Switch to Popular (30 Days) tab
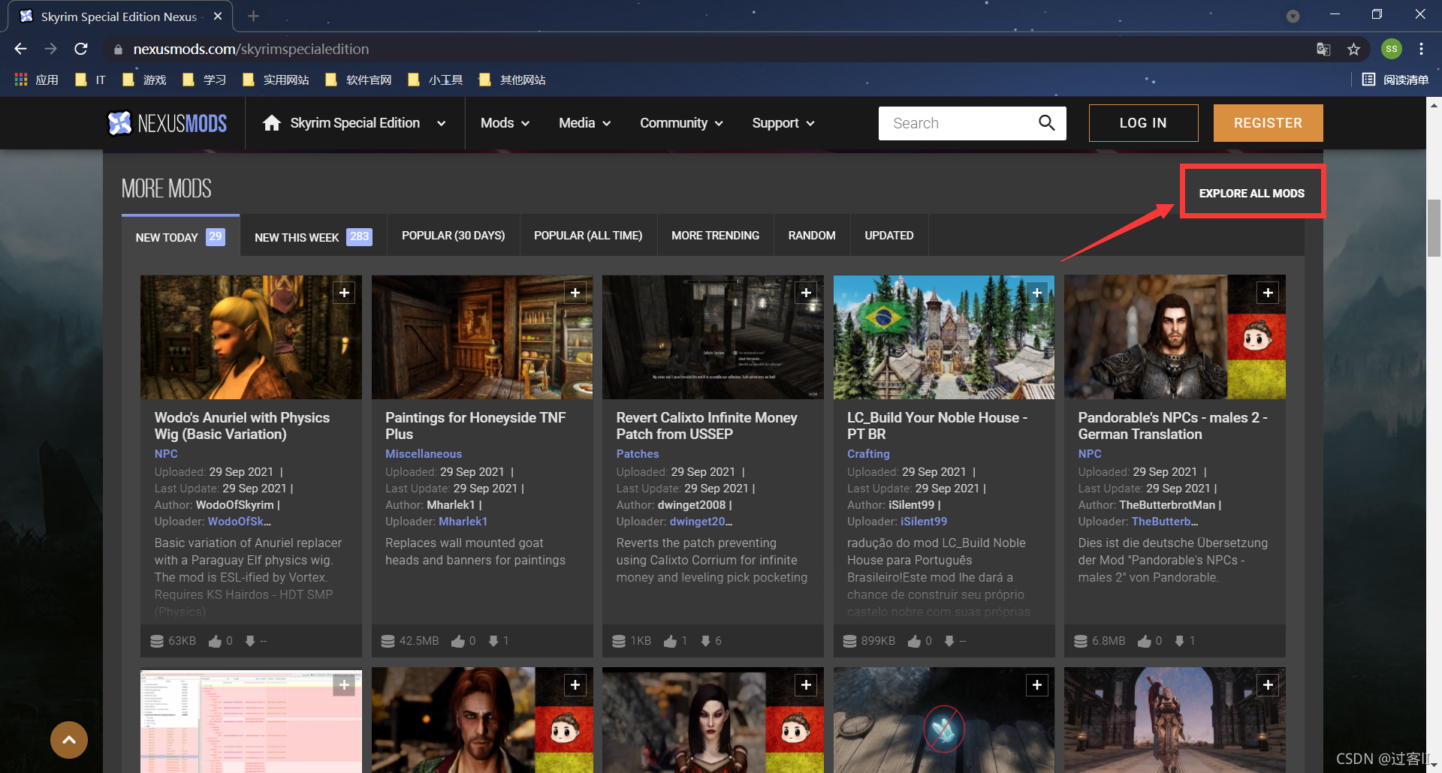Viewport: 1442px width, 773px height. [453, 236]
